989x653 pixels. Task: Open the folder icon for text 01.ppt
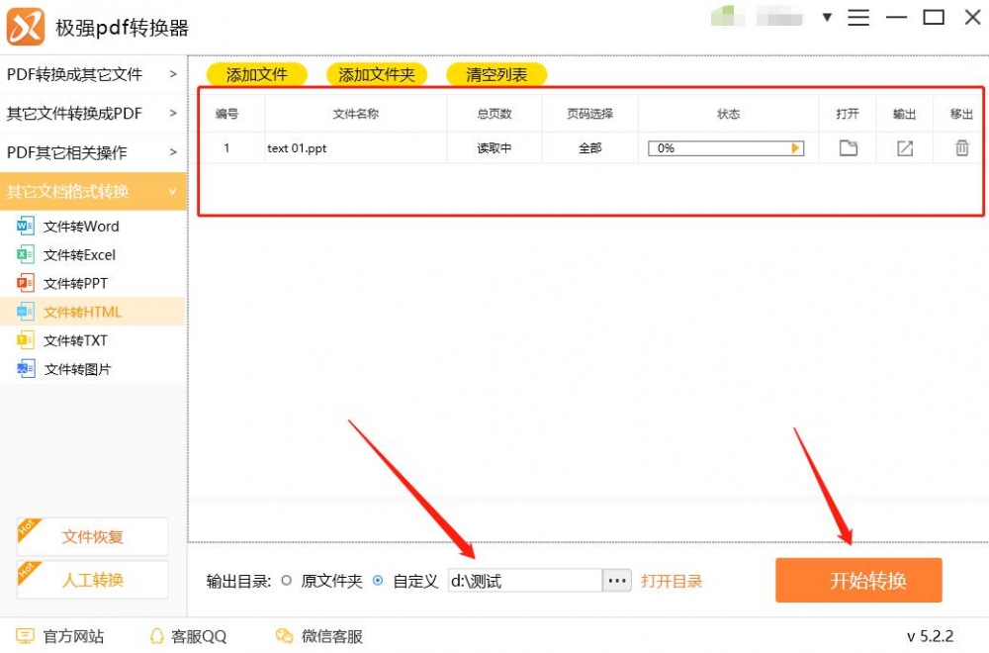847,146
